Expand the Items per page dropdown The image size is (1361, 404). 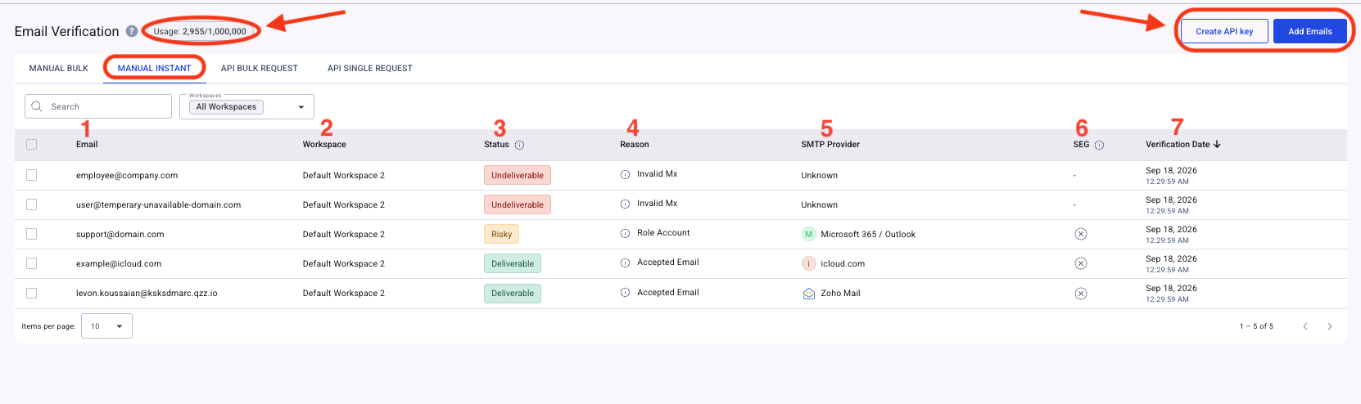point(106,326)
